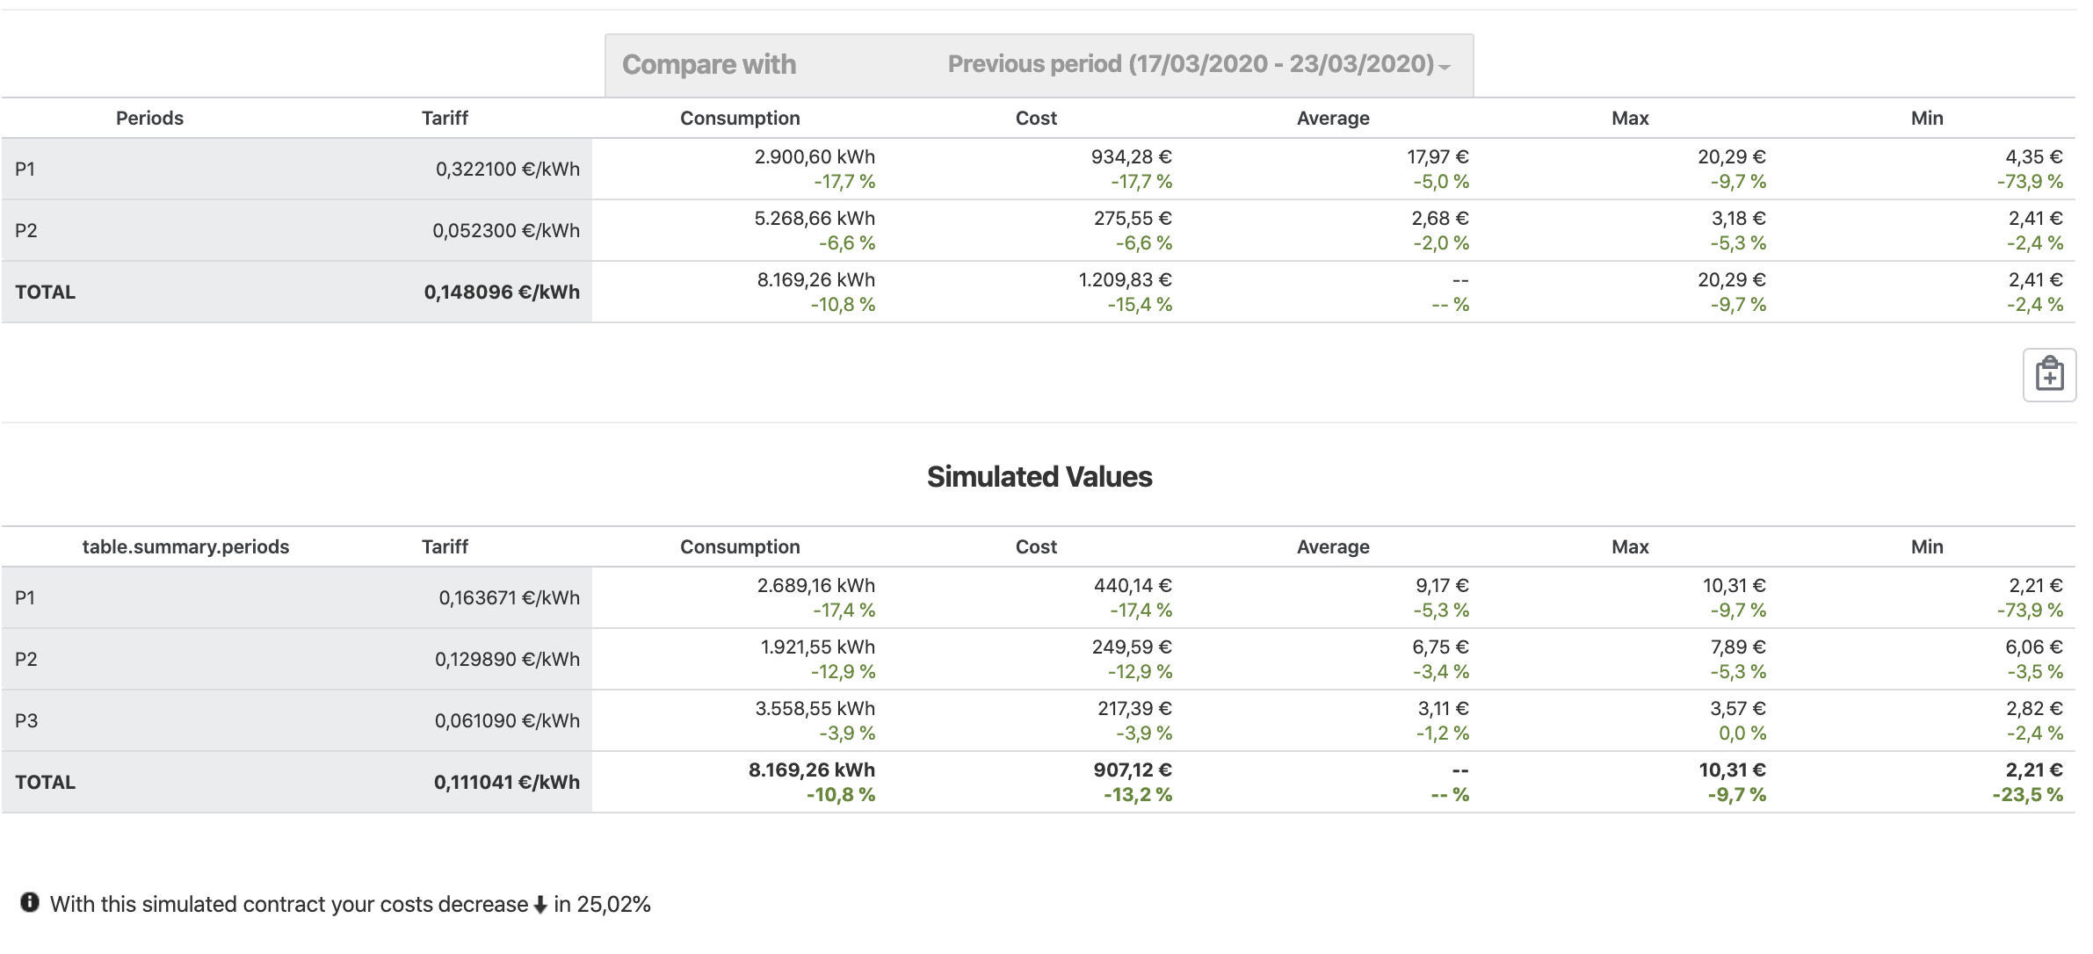2093x954 pixels.
Task: Select the TOTAL row showing 0,148096 €/kWh
Action: (297, 293)
